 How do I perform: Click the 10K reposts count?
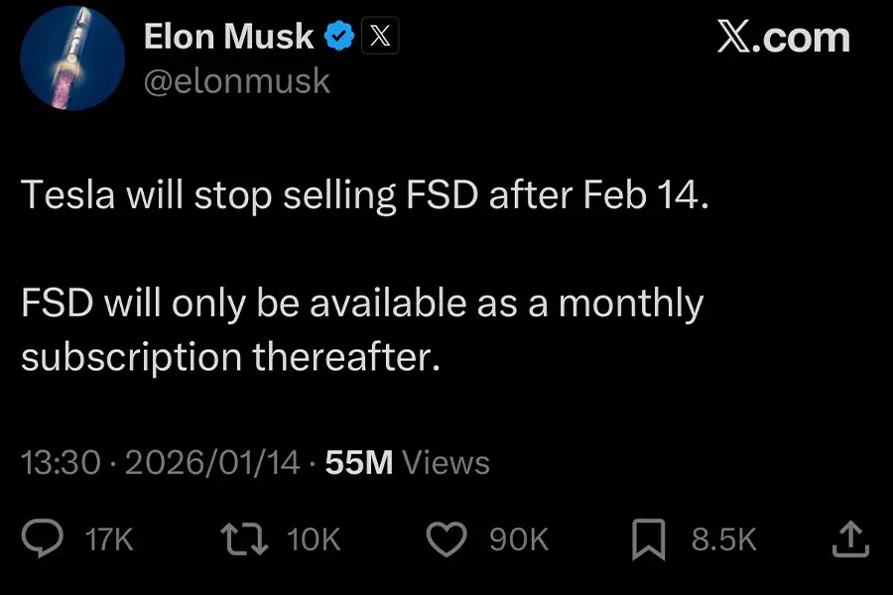tap(314, 539)
